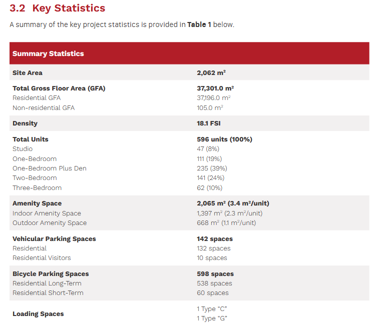Click the bold "Table 1" reference
This screenshot has width=378, height=333.
[x=199, y=24]
